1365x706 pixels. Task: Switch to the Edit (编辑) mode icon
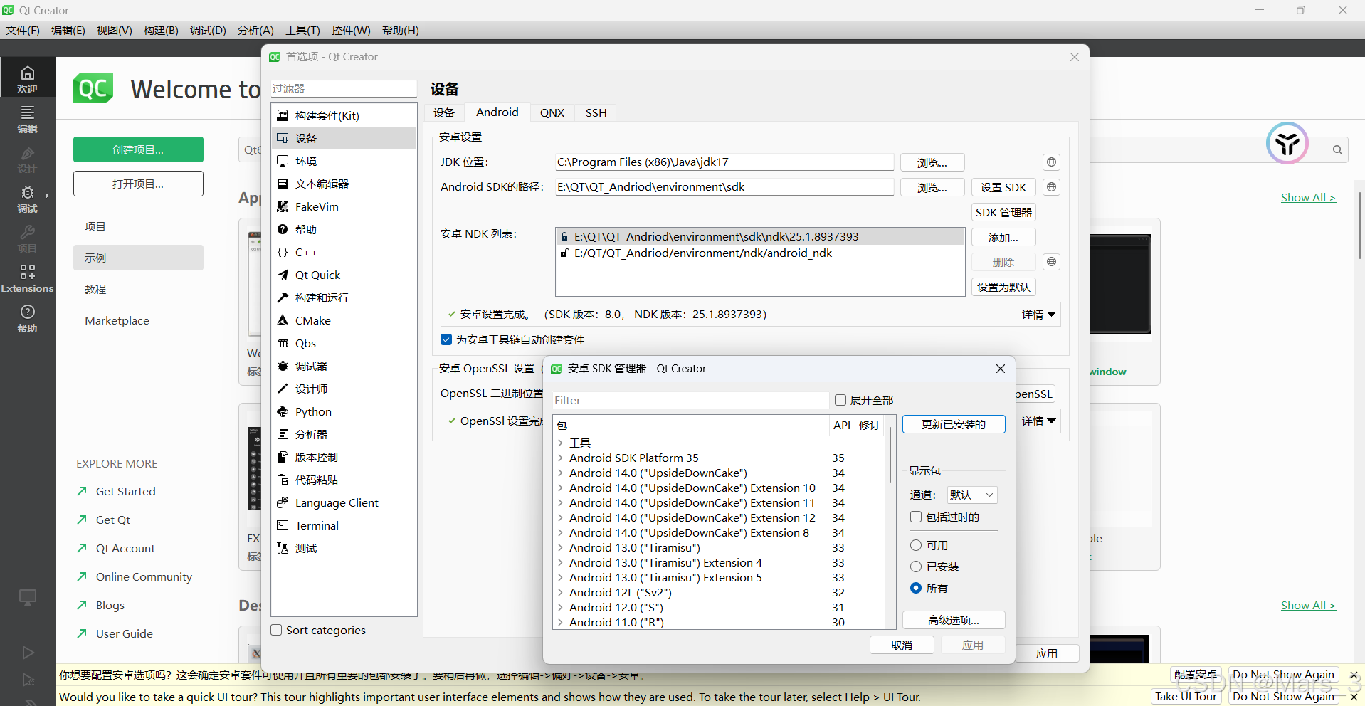pyautogui.click(x=27, y=118)
